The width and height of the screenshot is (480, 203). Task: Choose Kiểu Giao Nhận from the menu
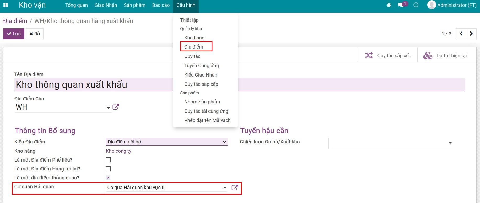[x=201, y=75]
